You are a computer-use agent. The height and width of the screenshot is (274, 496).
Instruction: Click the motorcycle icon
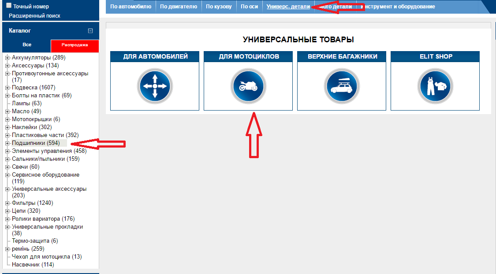pyautogui.click(x=248, y=86)
